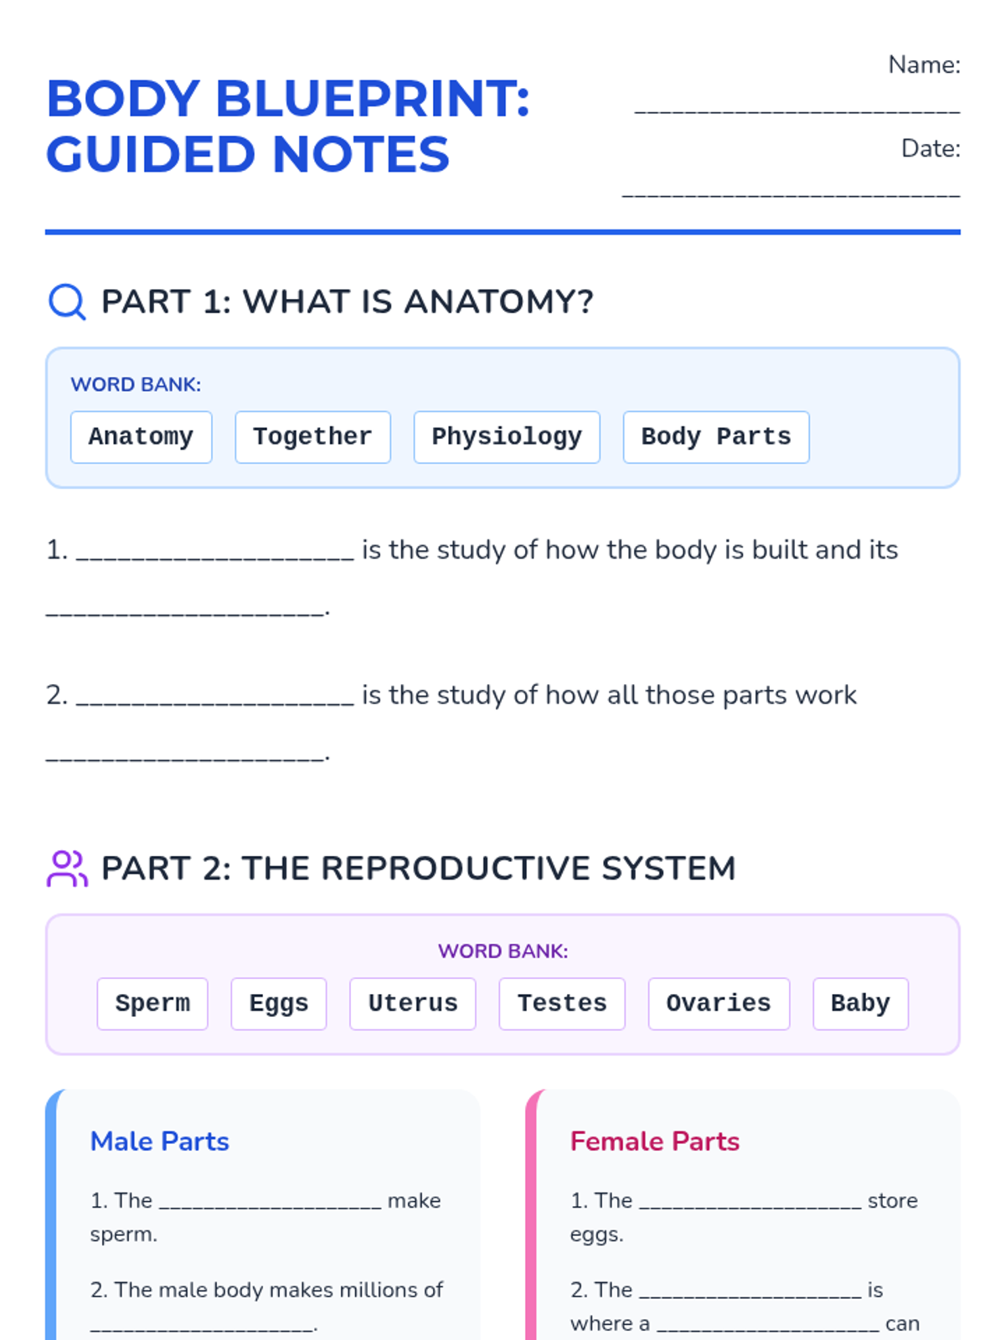Click the blank in Male Parts item 1
1005x1340 pixels.
click(x=271, y=1203)
